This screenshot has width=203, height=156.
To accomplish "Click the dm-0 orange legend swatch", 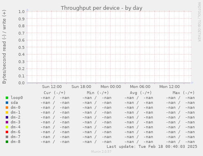I will coord(7,108).
